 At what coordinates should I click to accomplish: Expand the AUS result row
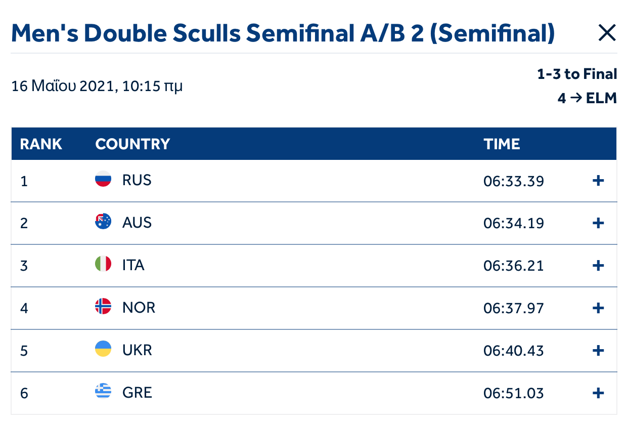598,223
